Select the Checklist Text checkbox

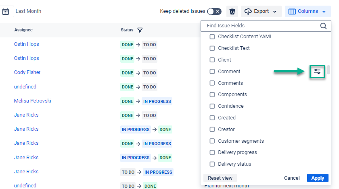(x=212, y=48)
